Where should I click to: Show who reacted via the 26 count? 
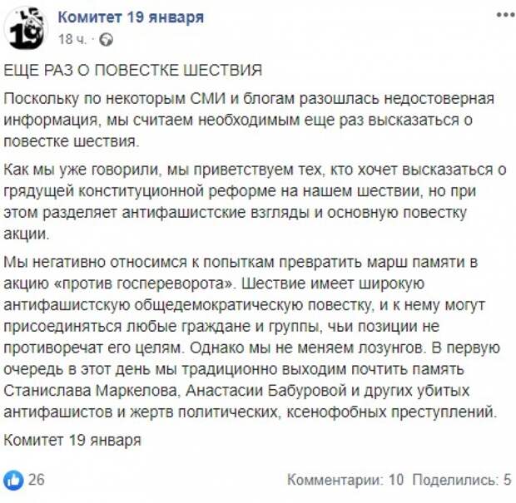pyautogui.click(x=37, y=480)
